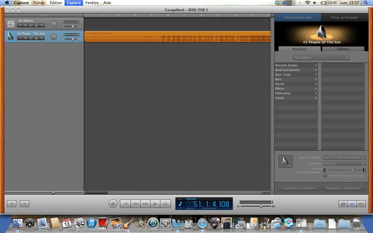Select the Instrument réel tab

click(298, 18)
